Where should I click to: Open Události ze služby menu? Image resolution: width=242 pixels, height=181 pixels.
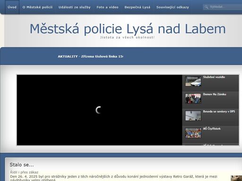75,7
